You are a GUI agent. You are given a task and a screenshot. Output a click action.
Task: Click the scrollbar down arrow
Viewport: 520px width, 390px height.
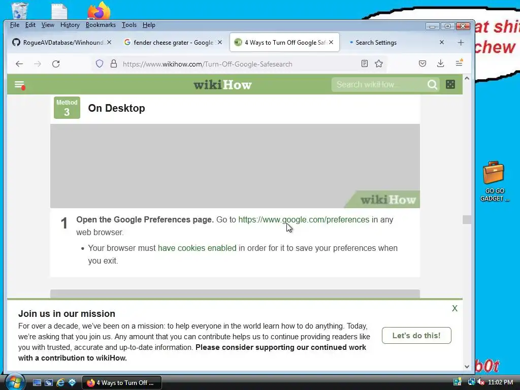(x=467, y=367)
